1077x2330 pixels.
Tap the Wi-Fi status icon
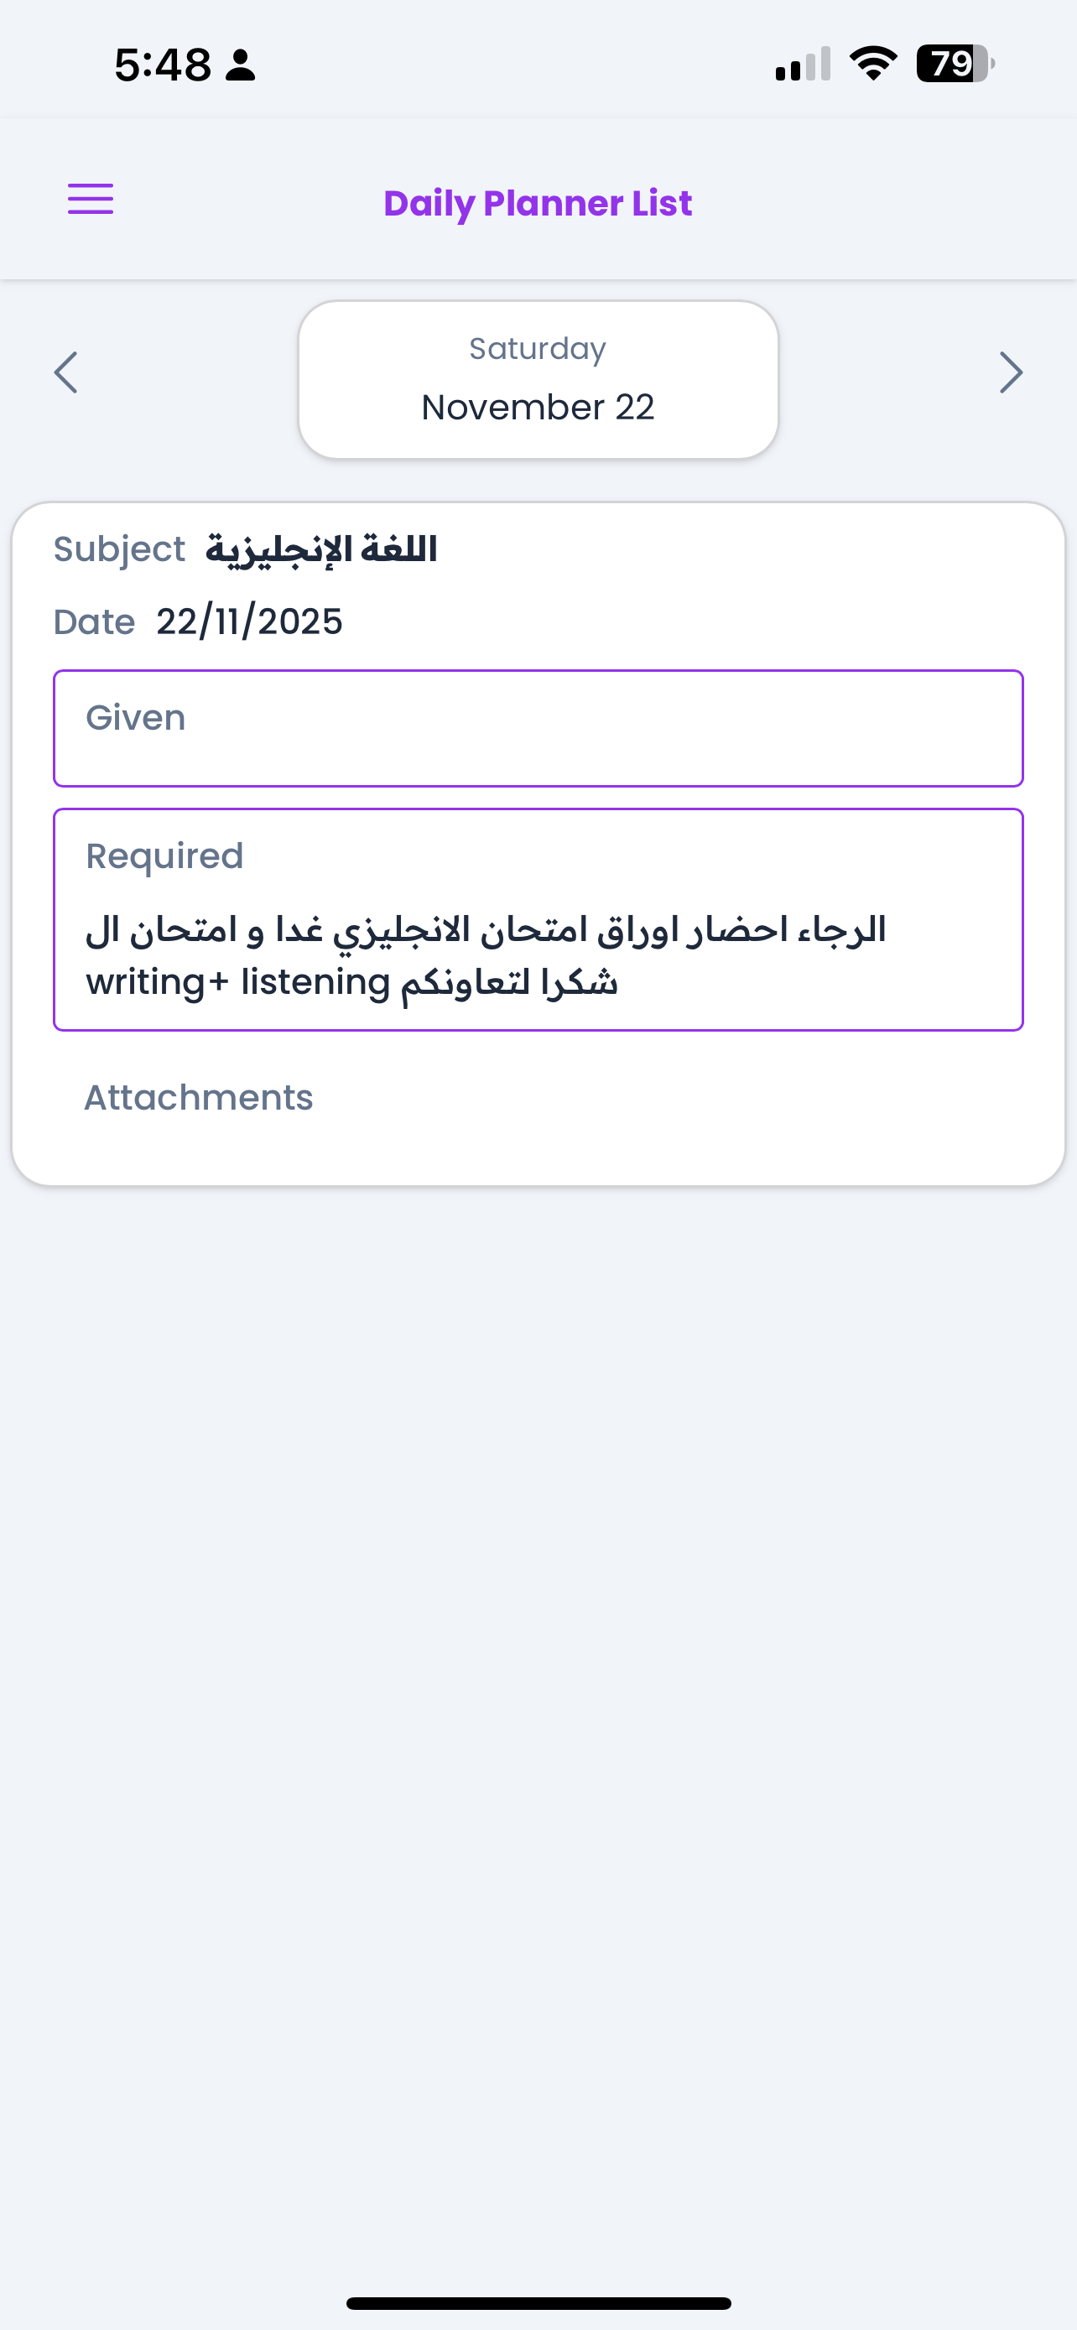pyautogui.click(x=872, y=63)
